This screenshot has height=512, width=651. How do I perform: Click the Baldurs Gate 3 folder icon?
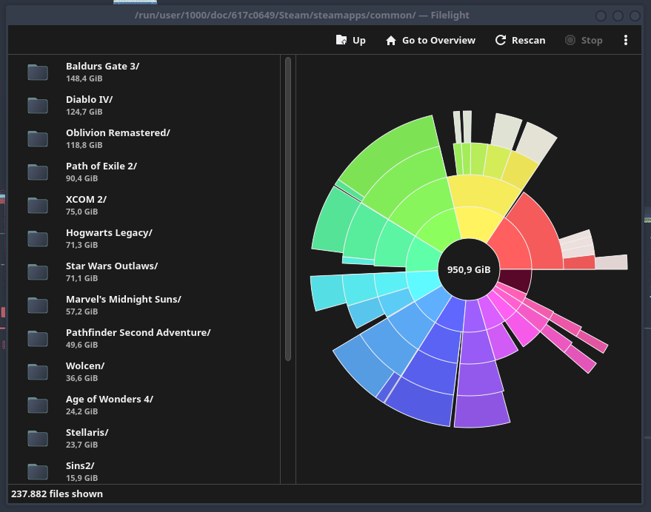coord(38,72)
